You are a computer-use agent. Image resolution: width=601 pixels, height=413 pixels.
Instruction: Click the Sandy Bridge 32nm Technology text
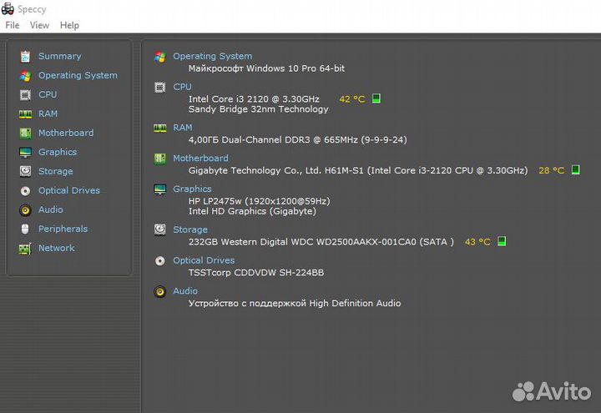258,109
